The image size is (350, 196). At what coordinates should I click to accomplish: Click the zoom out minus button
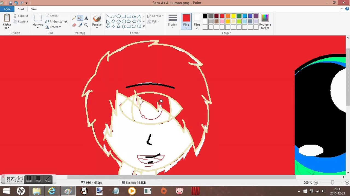pos(316,183)
